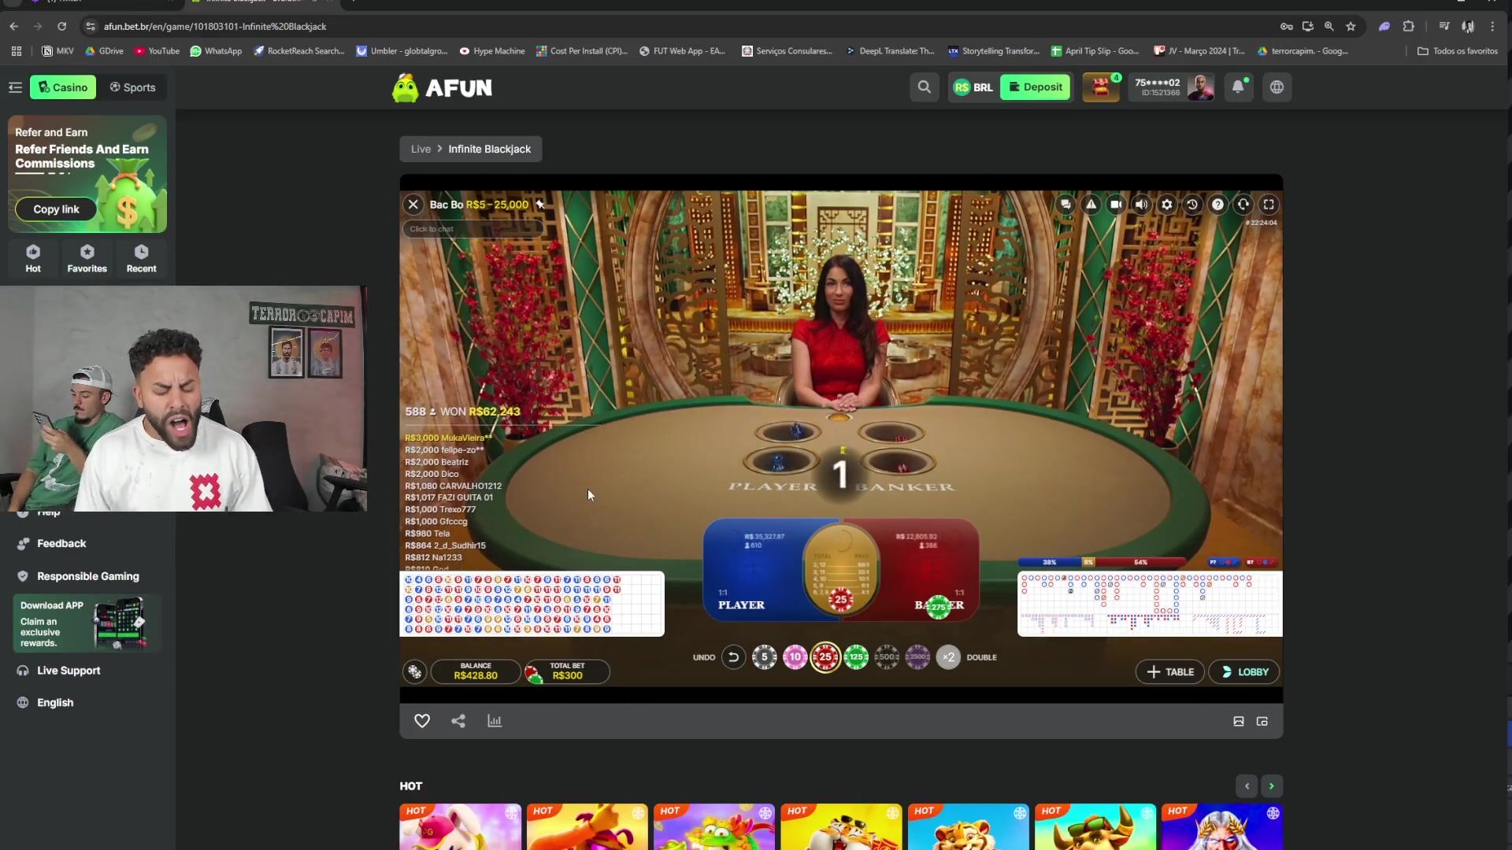Image resolution: width=1512 pixels, height=850 pixels.
Task: Open the game statistics chart icon
Action: click(495, 721)
